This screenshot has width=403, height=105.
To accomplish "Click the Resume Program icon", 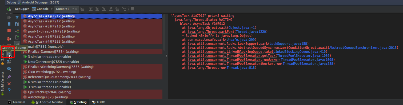I will pos(9,17).
